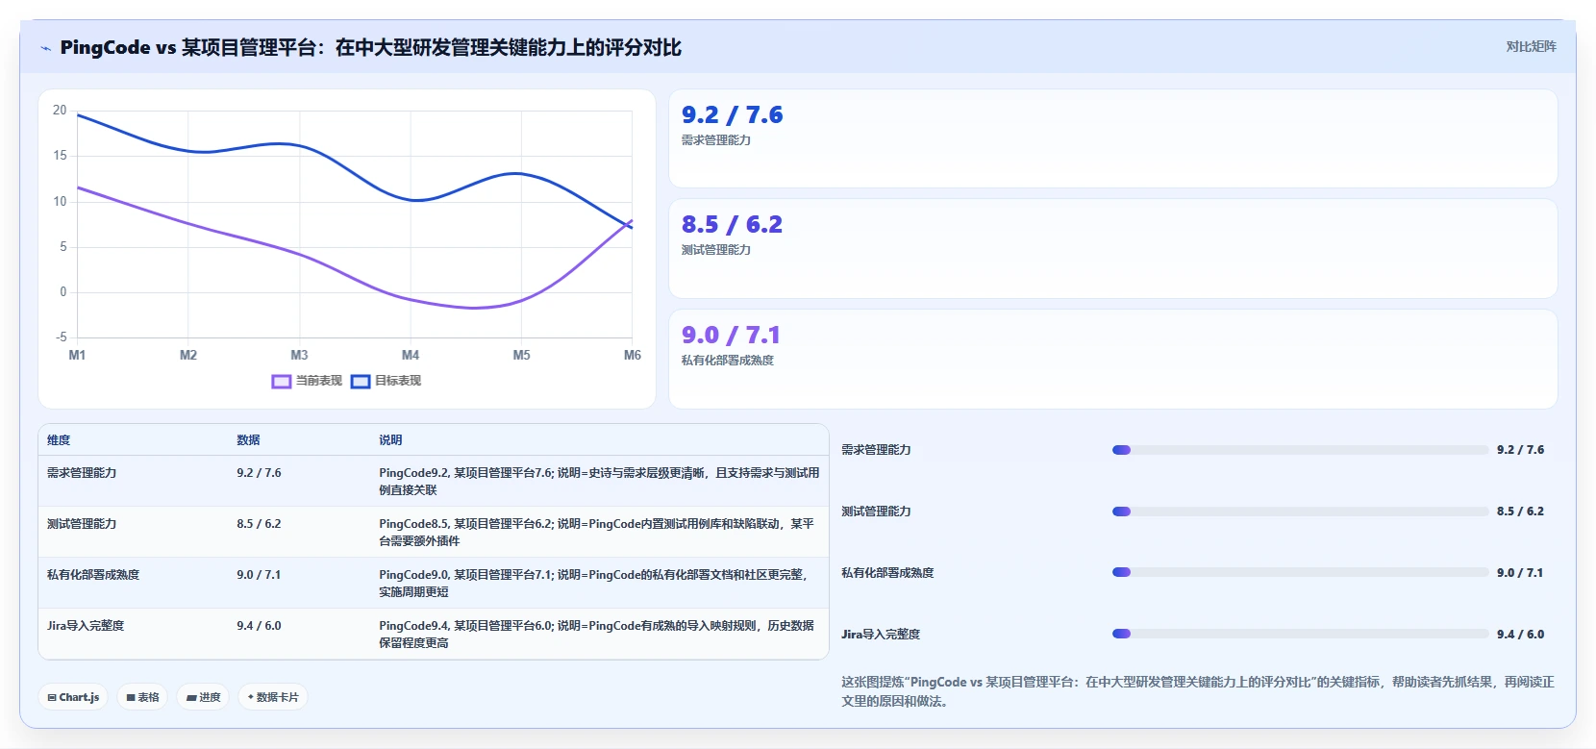The width and height of the screenshot is (1596, 749).
Task: Click the page title PingCode vs 某项目管理平台
Action: (370, 48)
